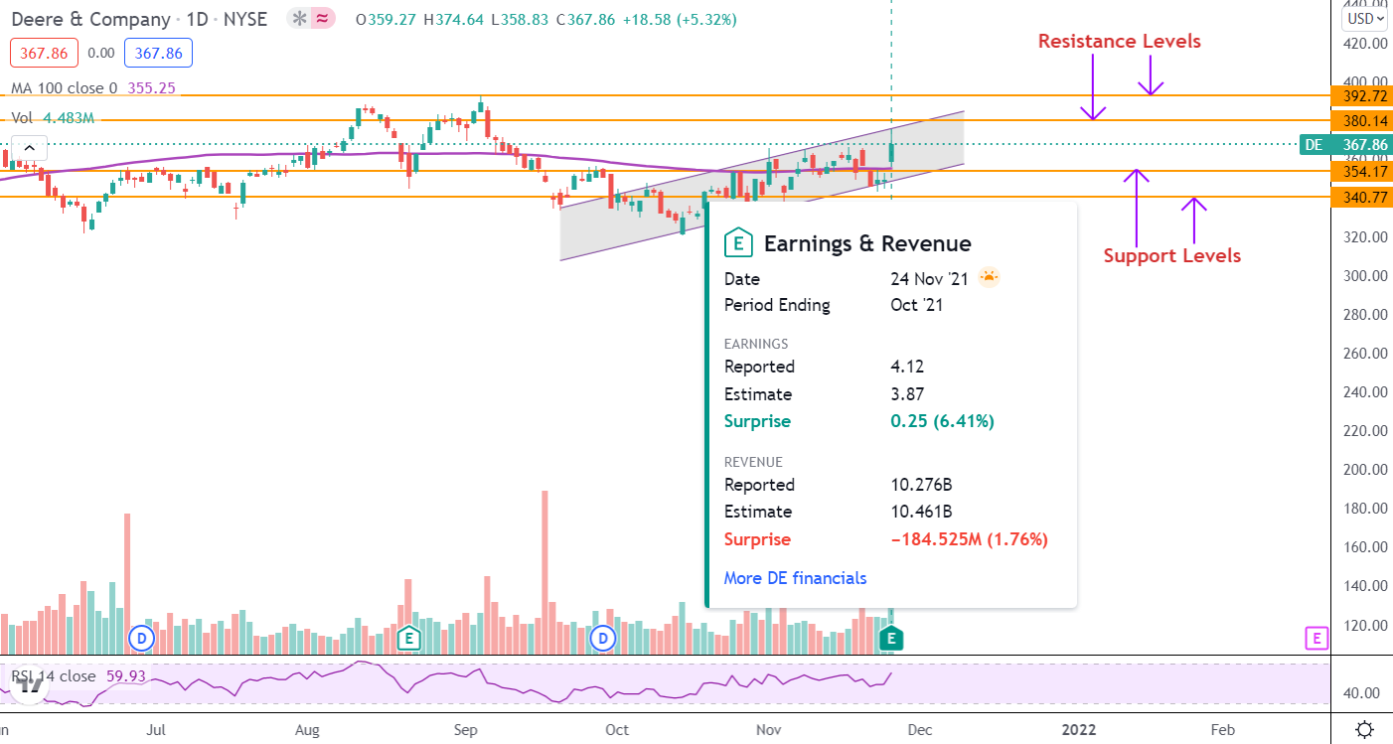Open the More DE financials link
This screenshot has width=1393, height=744.
795,578
